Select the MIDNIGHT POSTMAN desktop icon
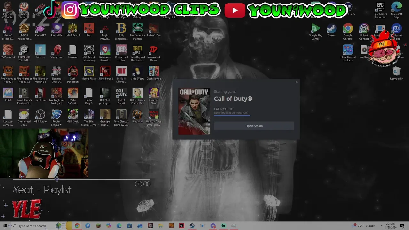409x230 pixels. coord(24,53)
